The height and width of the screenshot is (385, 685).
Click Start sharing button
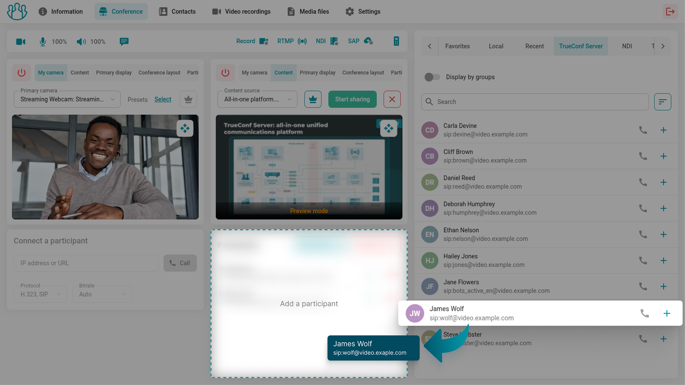pyautogui.click(x=352, y=99)
